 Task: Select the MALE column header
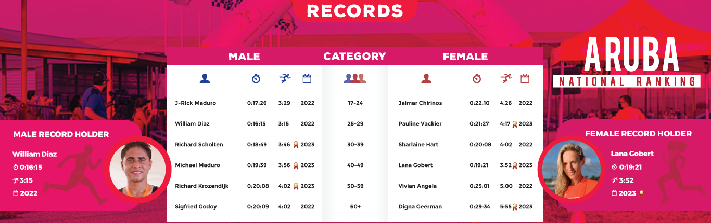[244, 57]
